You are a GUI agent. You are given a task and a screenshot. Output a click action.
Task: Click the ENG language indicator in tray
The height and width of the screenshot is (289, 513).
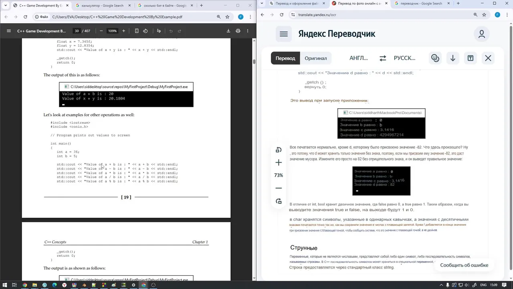[483, 285]
